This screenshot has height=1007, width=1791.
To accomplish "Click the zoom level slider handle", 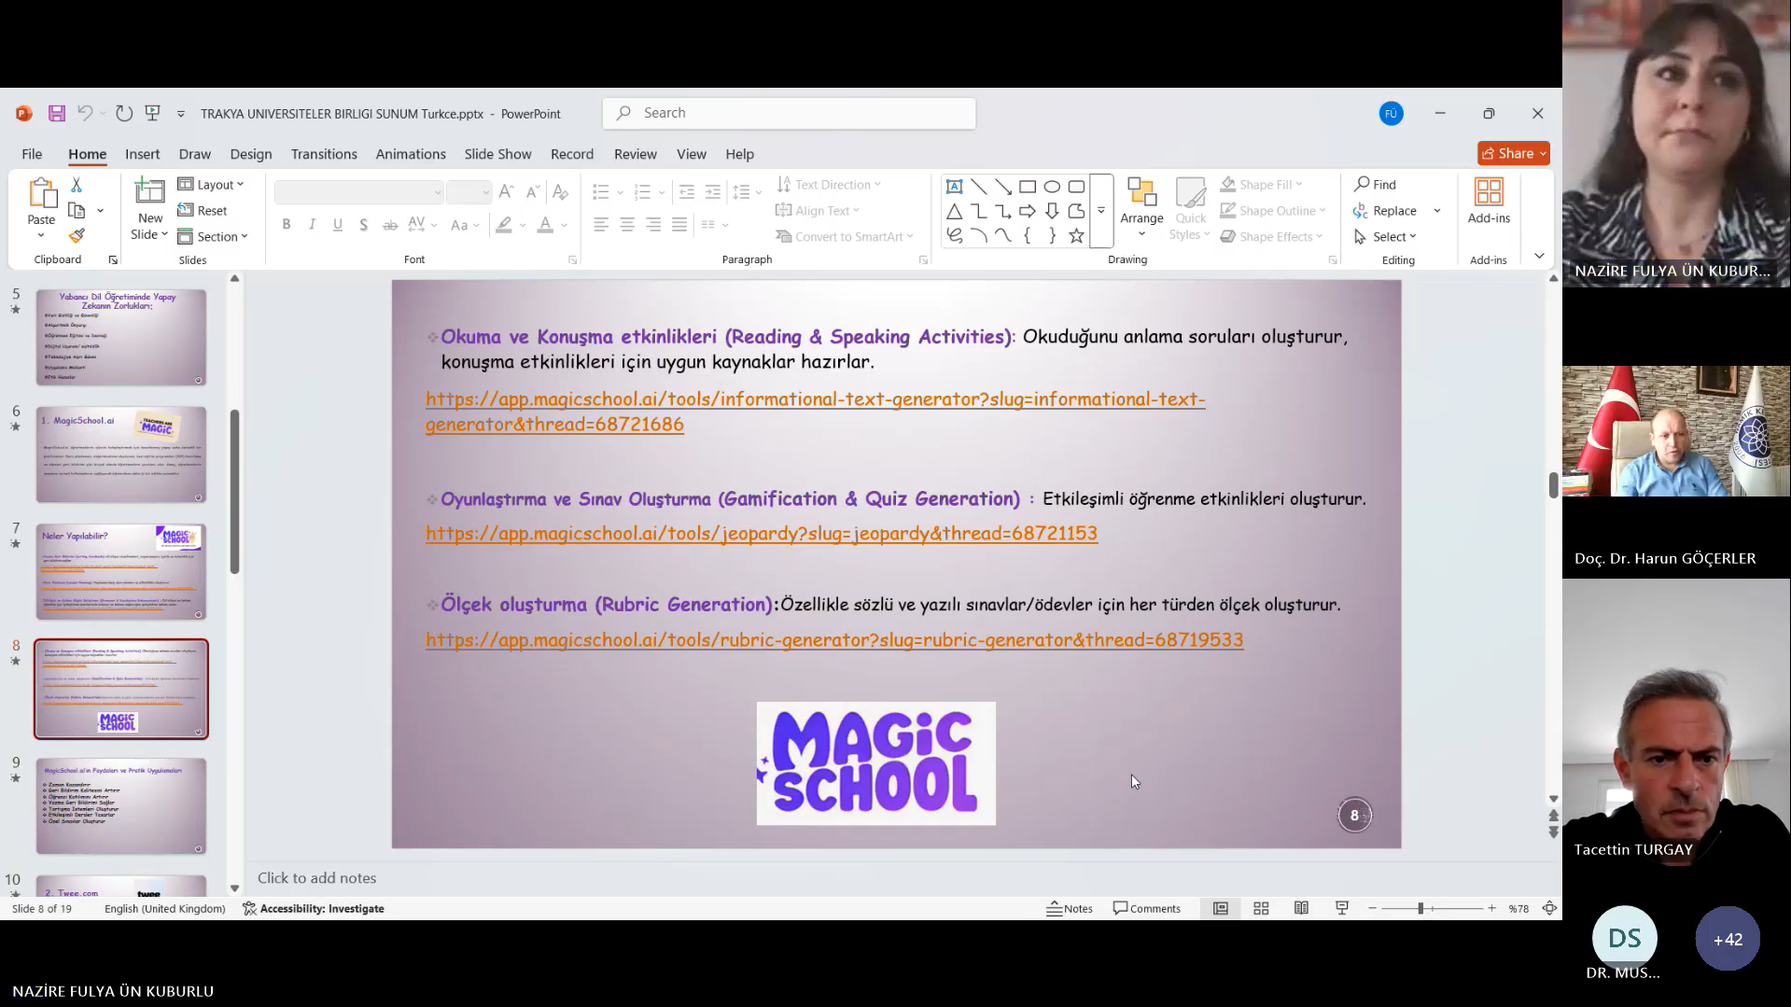I will tap(1420, 908).
